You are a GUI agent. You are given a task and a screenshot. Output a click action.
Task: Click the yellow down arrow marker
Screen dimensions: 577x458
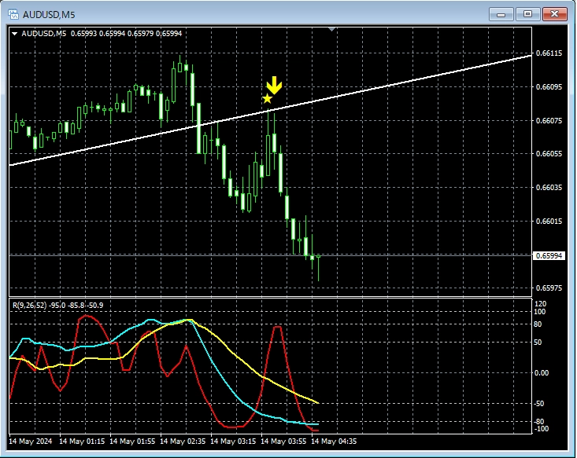[273, 85]
